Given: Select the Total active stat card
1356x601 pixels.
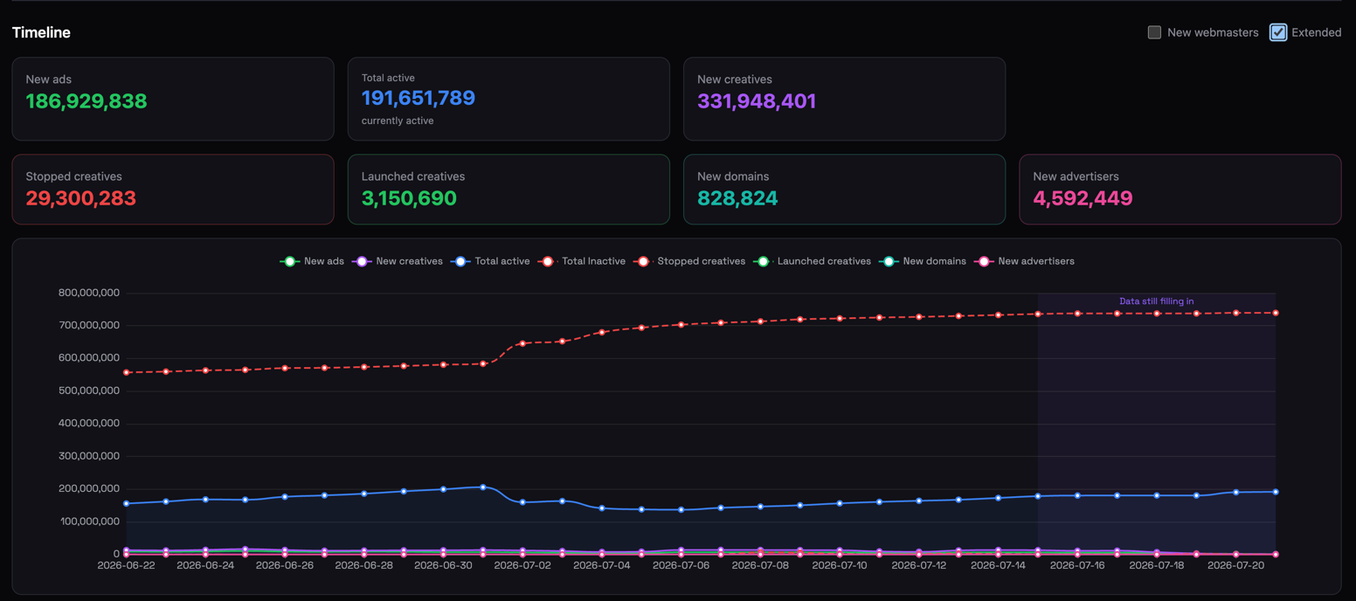Looking at the screenshot, I should pos(508,99).
